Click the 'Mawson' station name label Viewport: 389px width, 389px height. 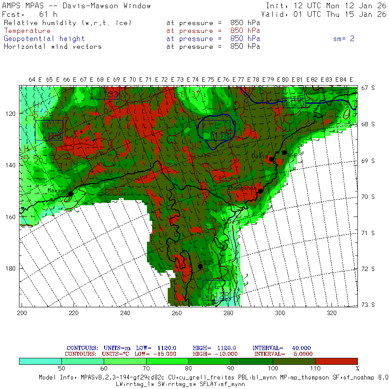click(57, 191)
